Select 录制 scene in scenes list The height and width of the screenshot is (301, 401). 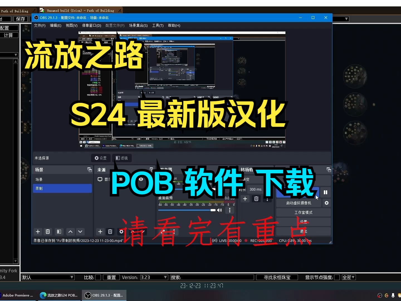tap(62, 188)
